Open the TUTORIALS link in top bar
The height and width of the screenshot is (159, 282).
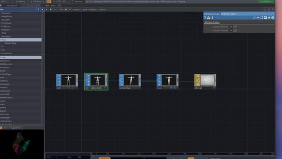click(37, 1)
